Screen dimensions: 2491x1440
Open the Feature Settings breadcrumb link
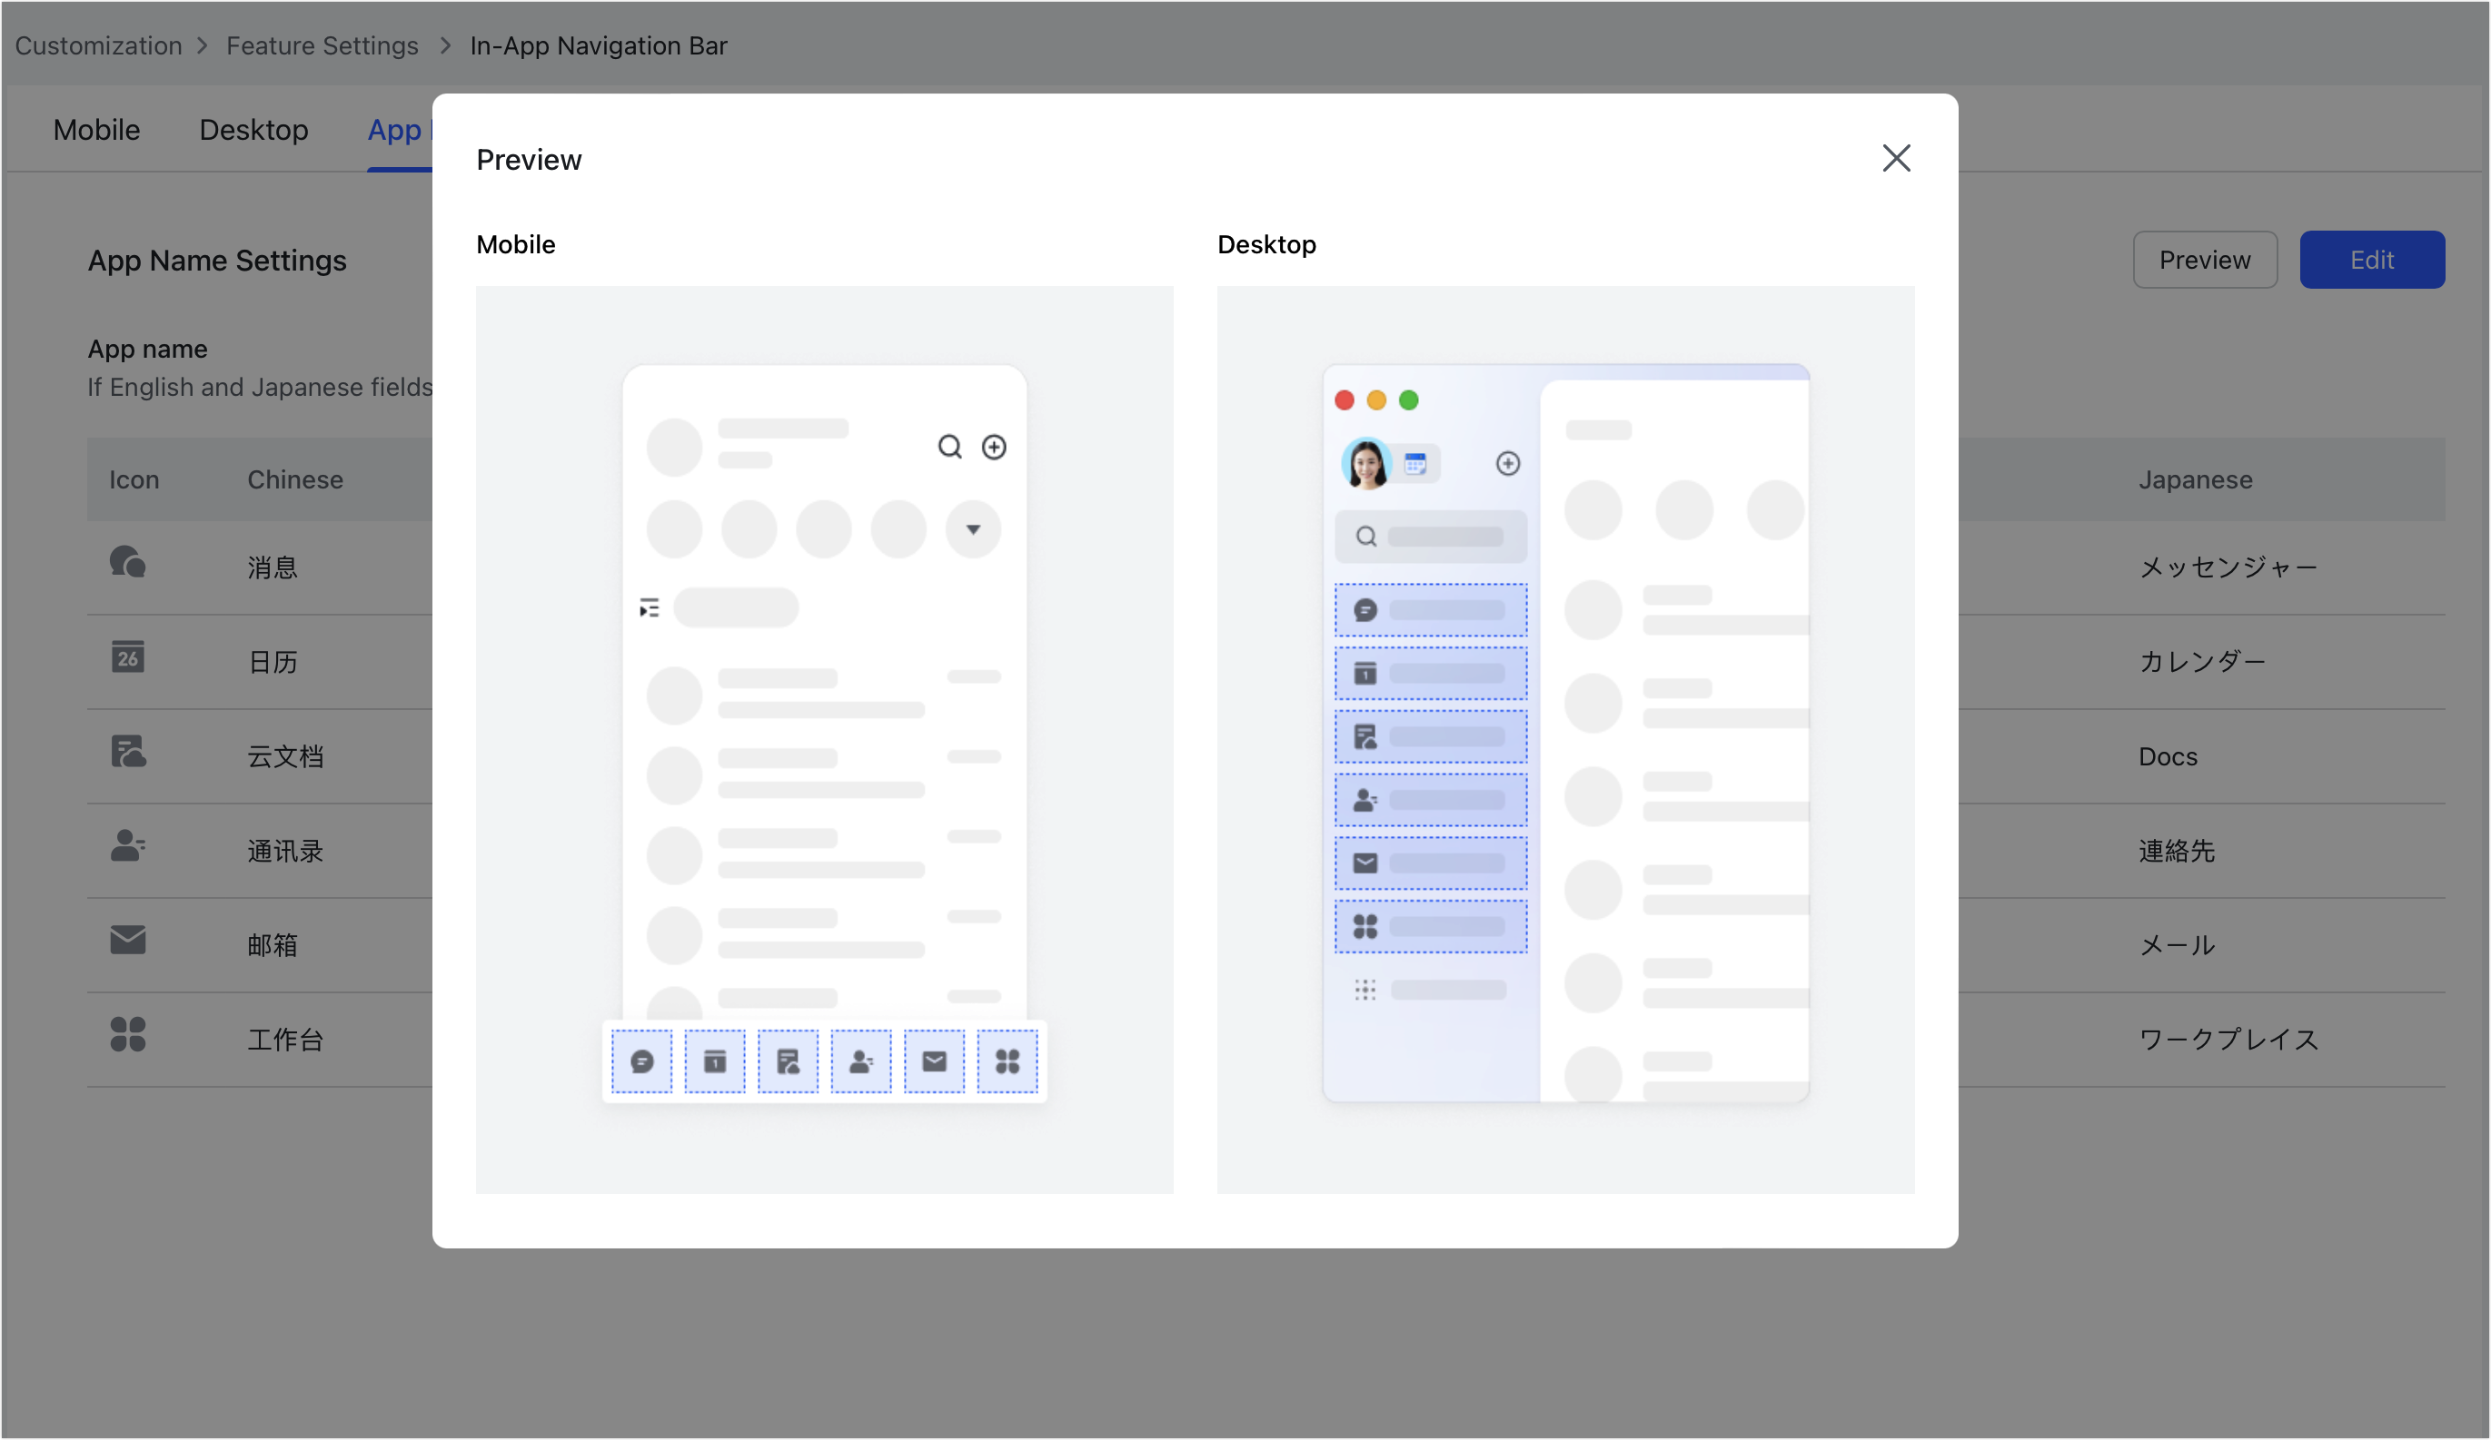click(323, 45)
